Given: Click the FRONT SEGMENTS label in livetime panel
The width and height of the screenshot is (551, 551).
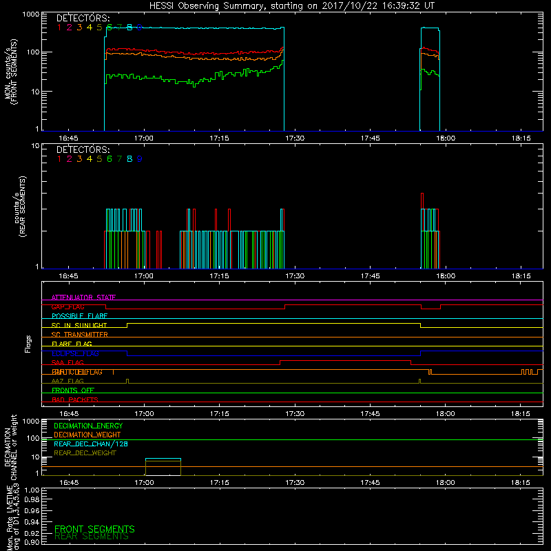Looking at the screenshot, I should [x=94, y=529].
